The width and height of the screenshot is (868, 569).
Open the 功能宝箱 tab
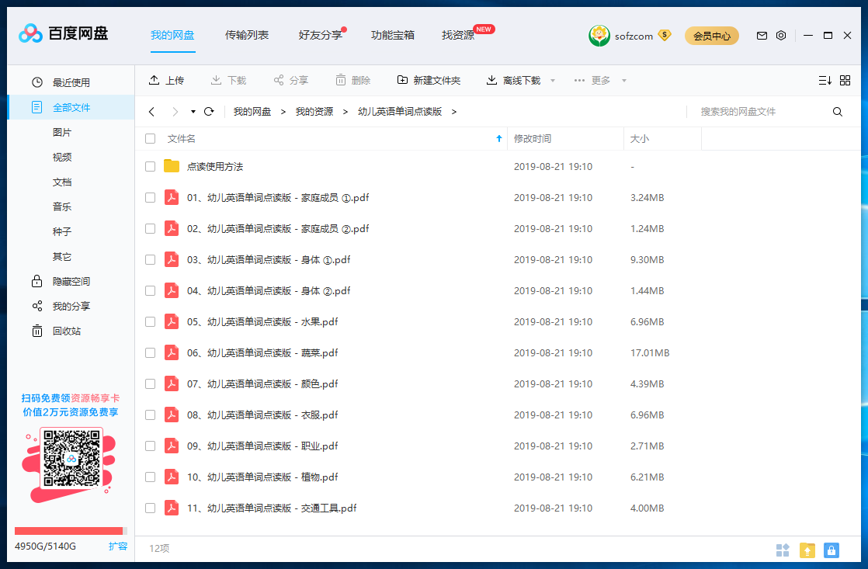pos(393,35)
